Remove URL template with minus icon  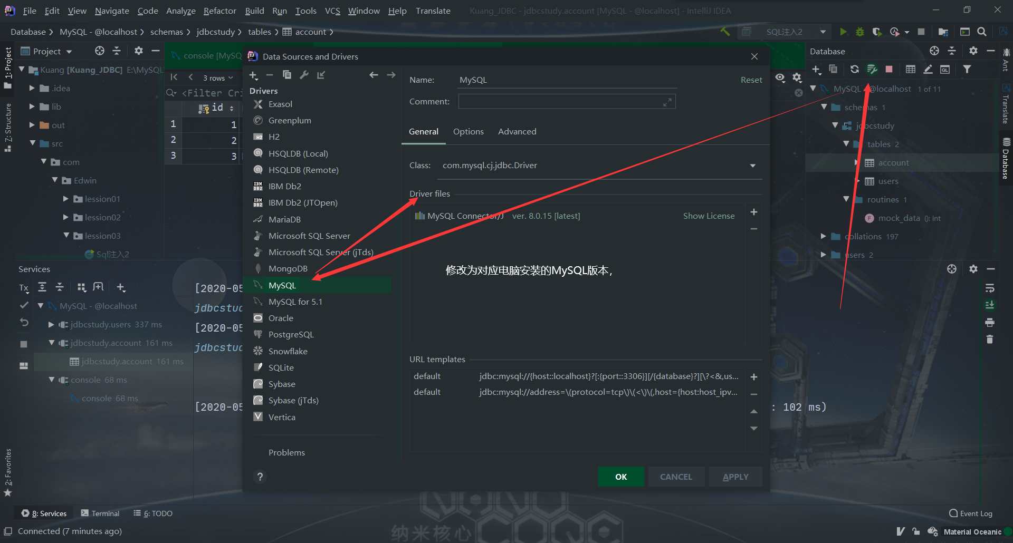(x=754, y=394)
